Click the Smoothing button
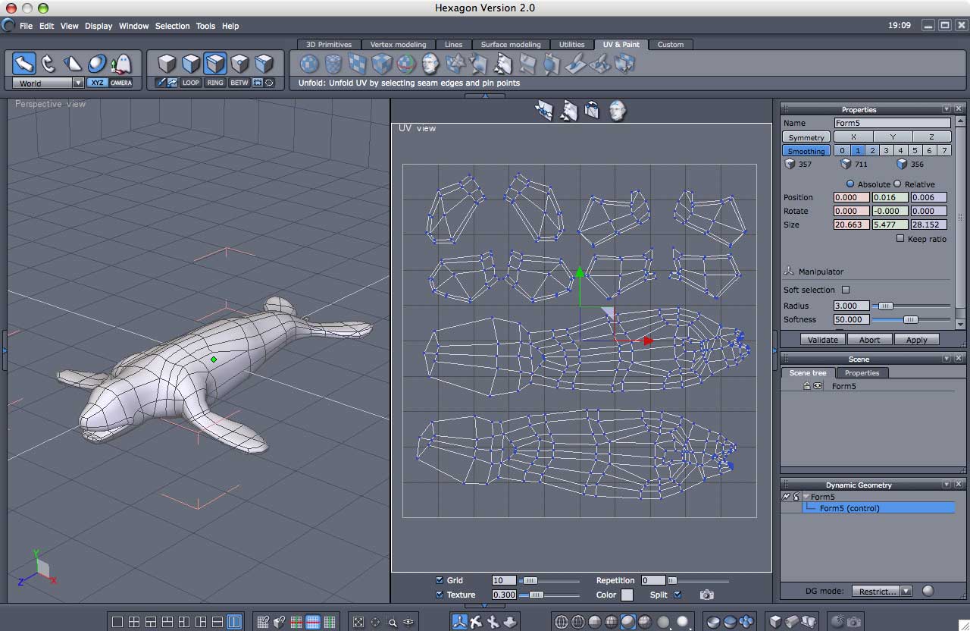Screen dimensions: 970x631 806,151
